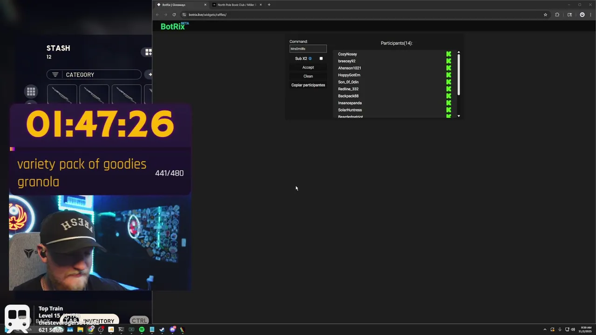Open File Explorer from the taskbar
Viewport: 596px width, 335px height.
point(80,329)
